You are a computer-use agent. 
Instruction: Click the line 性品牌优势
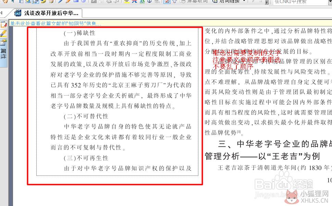[x=224, y=133]
